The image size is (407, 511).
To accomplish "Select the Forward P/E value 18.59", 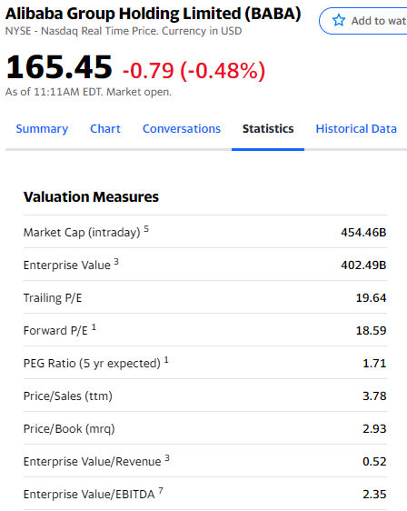I will click(371, 330).
